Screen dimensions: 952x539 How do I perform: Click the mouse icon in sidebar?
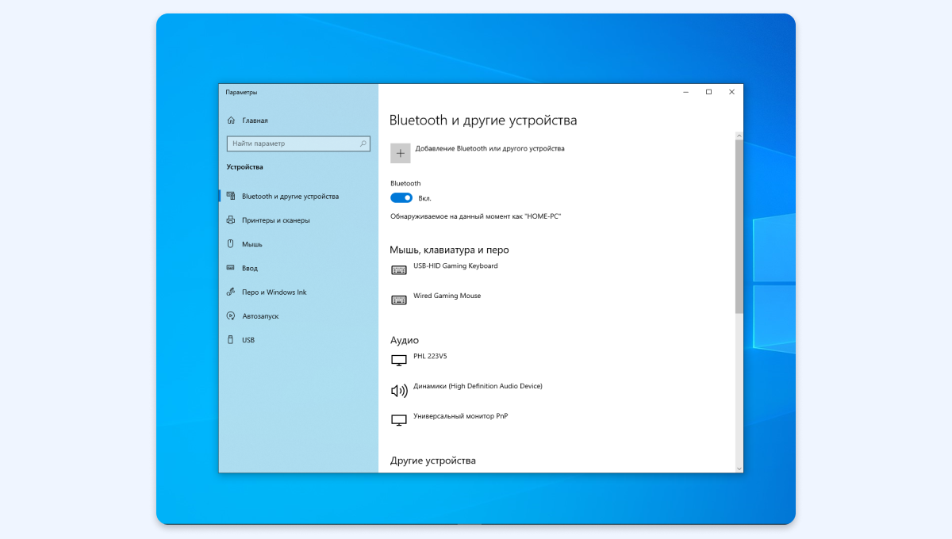[x=231, y=244]
